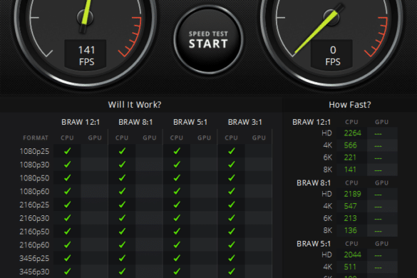Click the BRAW 5:1 HD CPU value 2044
This screenshot has height=278, width=417.
352,255
